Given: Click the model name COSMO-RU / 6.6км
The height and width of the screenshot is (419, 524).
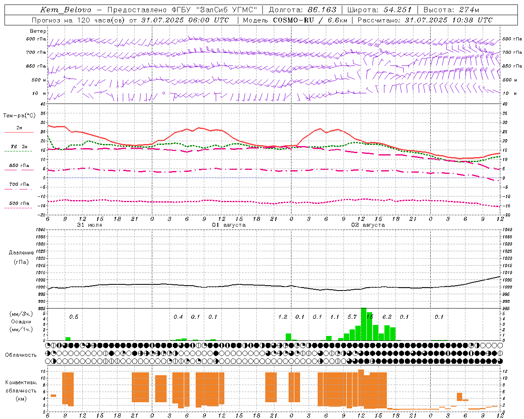Looking at the screenshot, I should pyautogui.click(x=310, y=20).
